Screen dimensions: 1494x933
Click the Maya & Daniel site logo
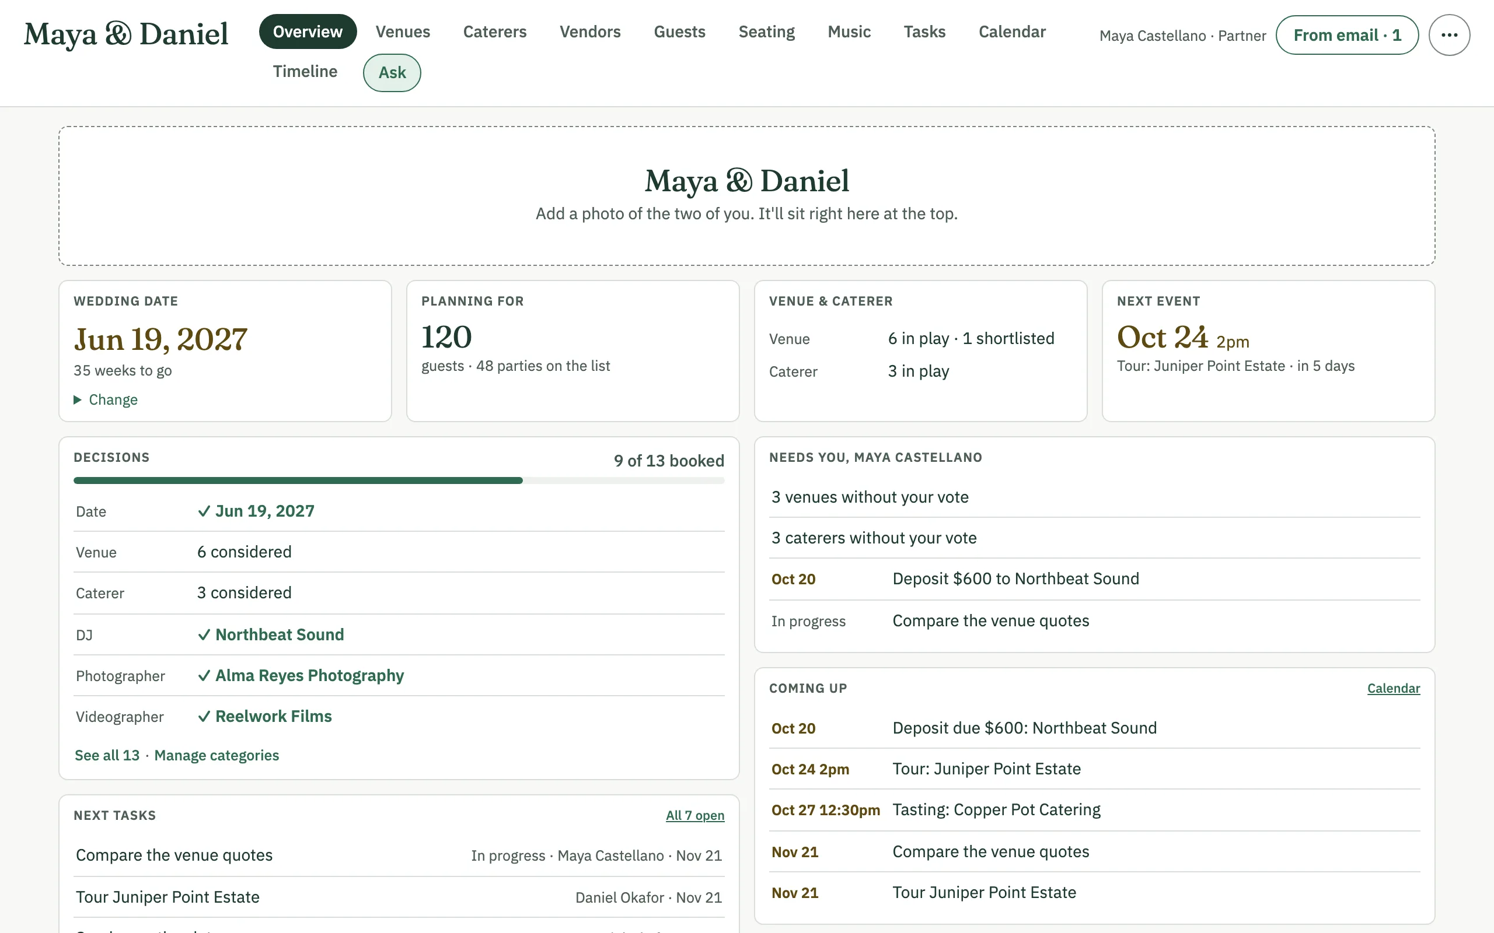pyautogui.click(x=126, y=34)
